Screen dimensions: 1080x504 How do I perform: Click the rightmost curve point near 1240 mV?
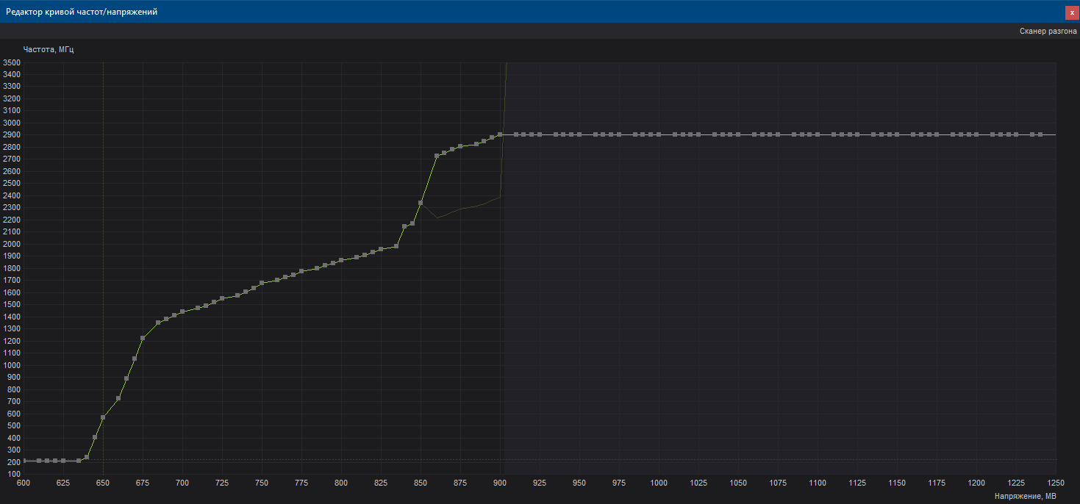1040,134
